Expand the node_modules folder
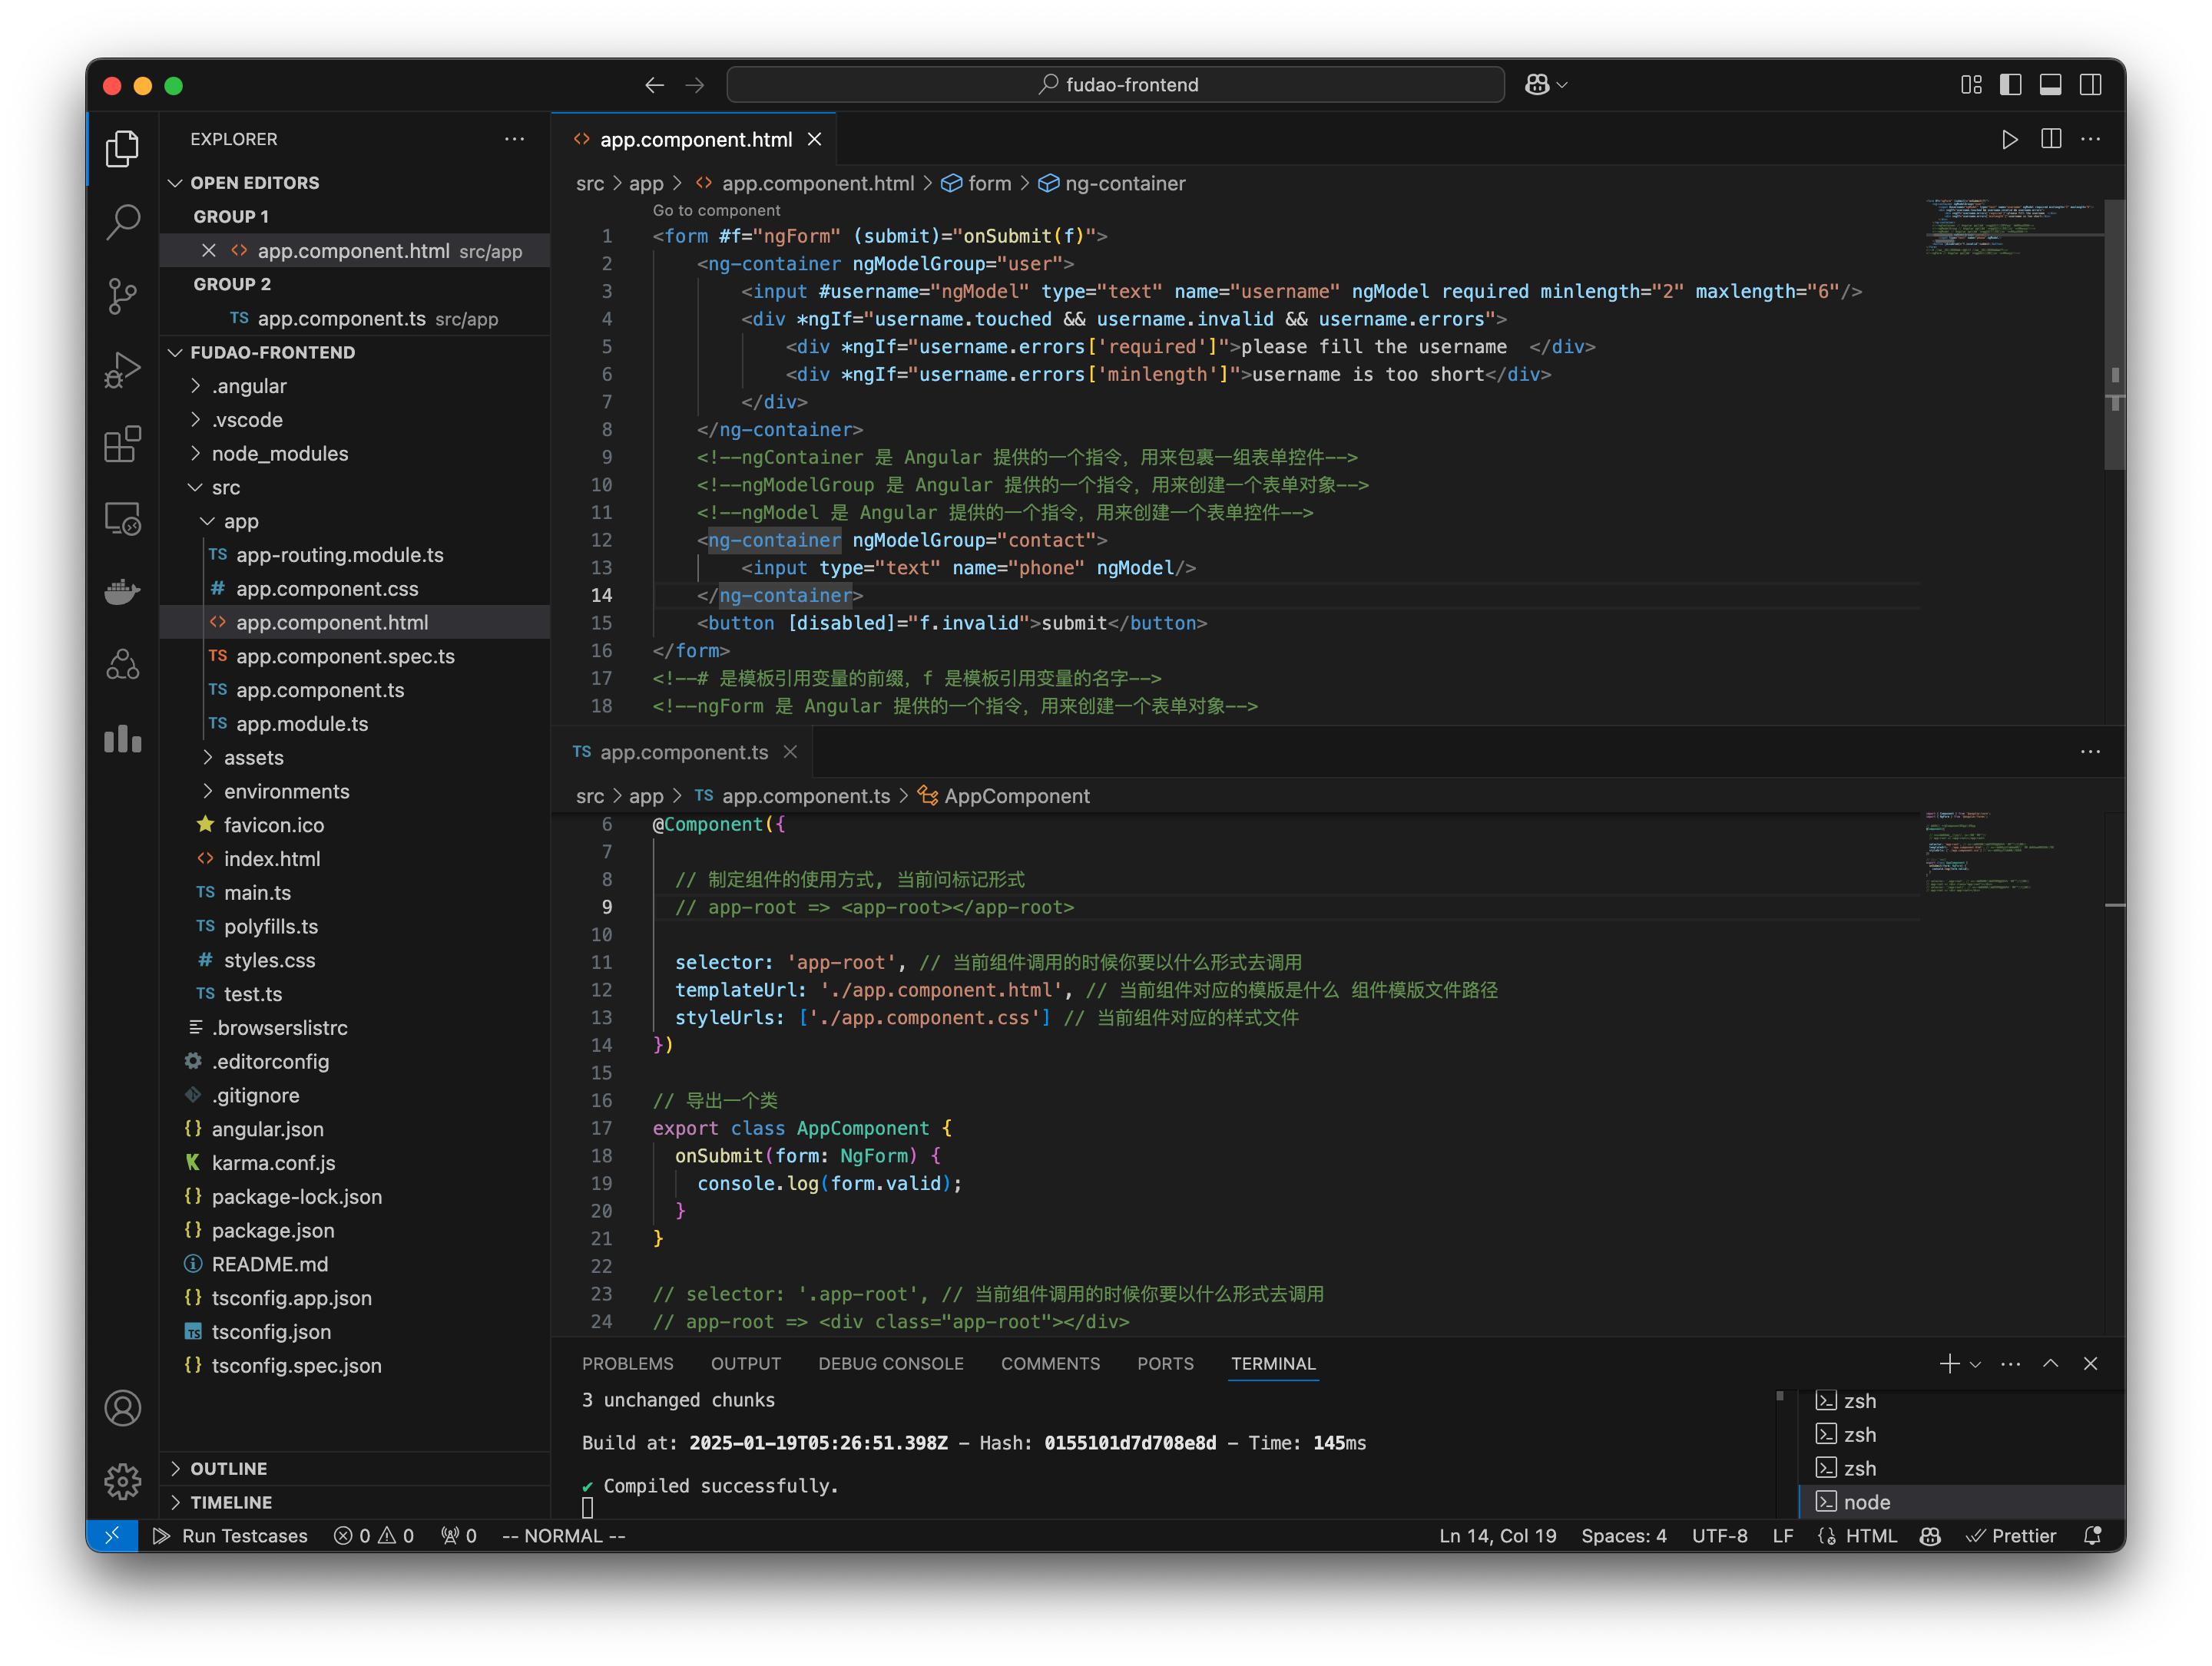 point(280,453)
